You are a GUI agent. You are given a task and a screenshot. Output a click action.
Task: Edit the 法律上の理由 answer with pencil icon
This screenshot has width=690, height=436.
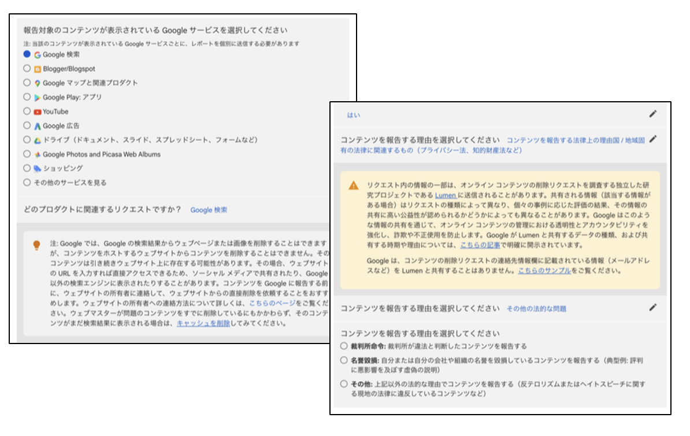pyautogui.click(x=653, y=139)
